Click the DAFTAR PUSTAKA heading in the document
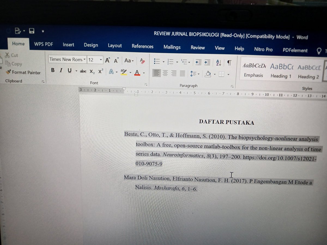 (x=226, y=122)
